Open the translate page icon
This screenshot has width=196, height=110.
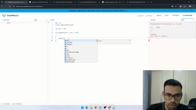pos(172,6)
